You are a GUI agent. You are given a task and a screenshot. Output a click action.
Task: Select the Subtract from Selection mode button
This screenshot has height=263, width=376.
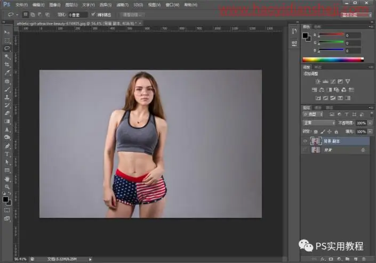40,15
